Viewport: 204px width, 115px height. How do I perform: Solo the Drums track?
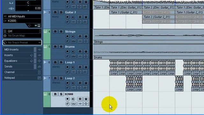tap(61, 47)
